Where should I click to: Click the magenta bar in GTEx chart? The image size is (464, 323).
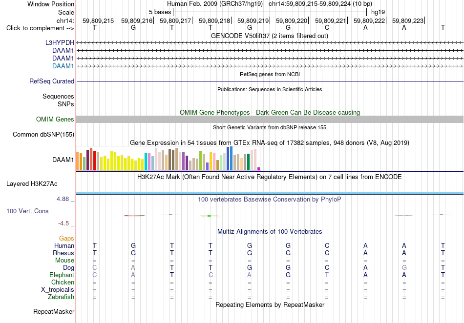[x=259, y=169]
